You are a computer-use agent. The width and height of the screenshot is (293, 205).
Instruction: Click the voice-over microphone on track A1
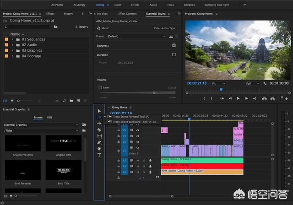(x=150, y=160)
